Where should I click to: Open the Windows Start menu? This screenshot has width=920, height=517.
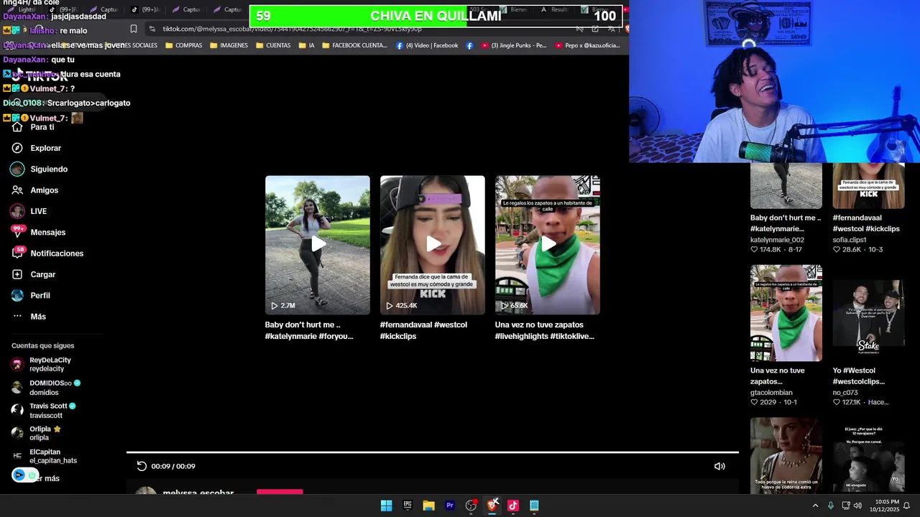click(386, 506)
